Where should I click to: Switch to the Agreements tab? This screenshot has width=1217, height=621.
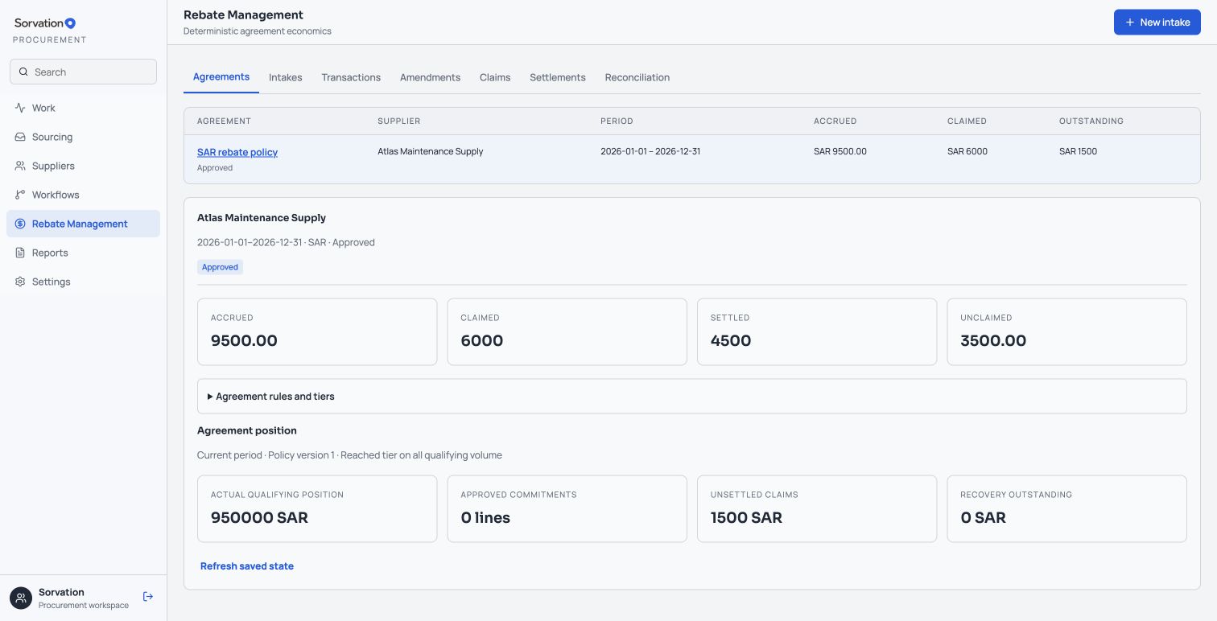(221, 77)
